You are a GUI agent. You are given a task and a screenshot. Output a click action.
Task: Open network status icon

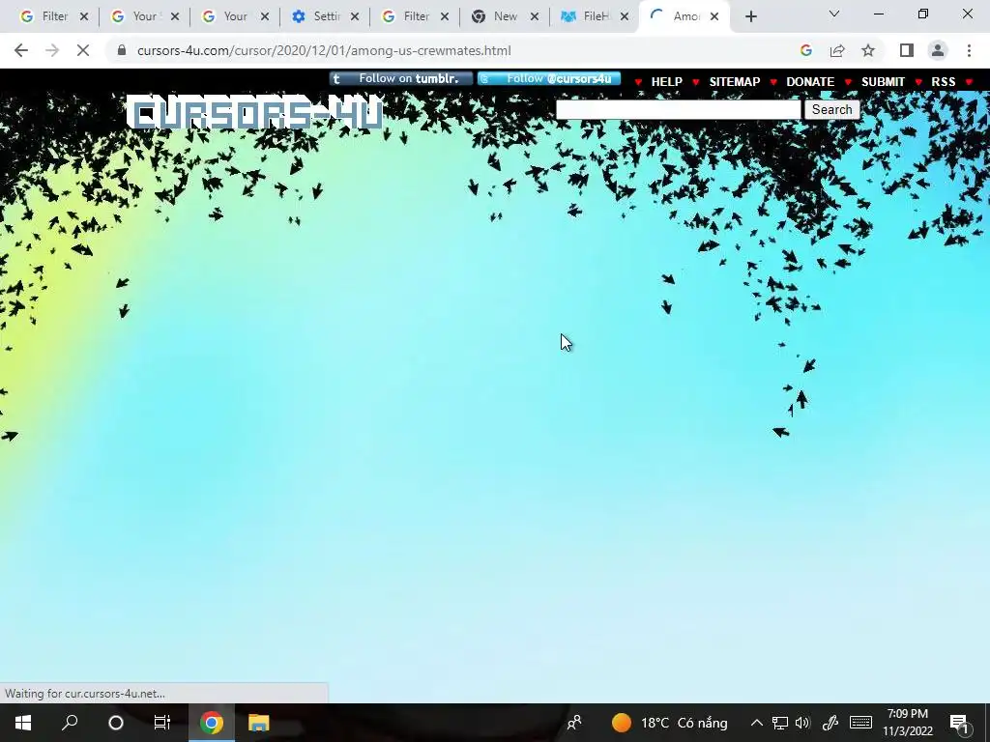click(x=780, y=723)
